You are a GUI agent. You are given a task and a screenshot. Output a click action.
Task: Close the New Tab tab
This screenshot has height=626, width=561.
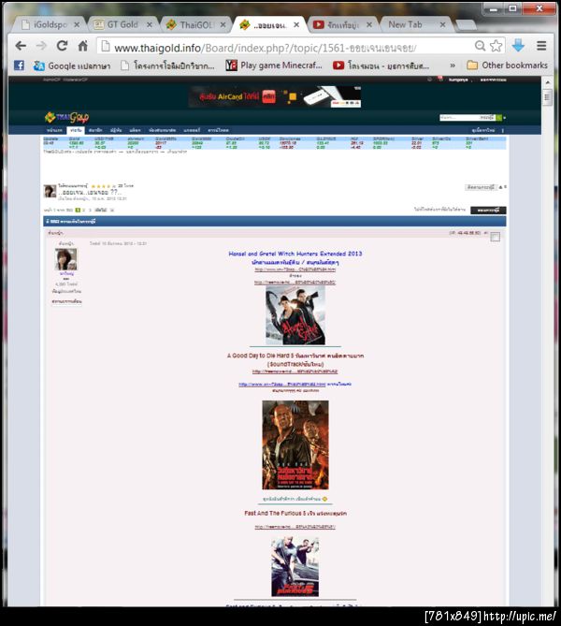443,24
